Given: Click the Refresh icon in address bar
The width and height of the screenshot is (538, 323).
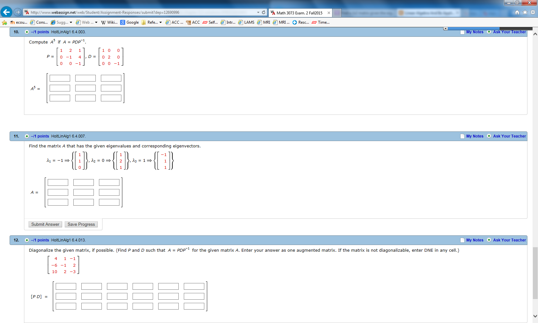Looking at the screenshot, I should click(x=264, y=12).
